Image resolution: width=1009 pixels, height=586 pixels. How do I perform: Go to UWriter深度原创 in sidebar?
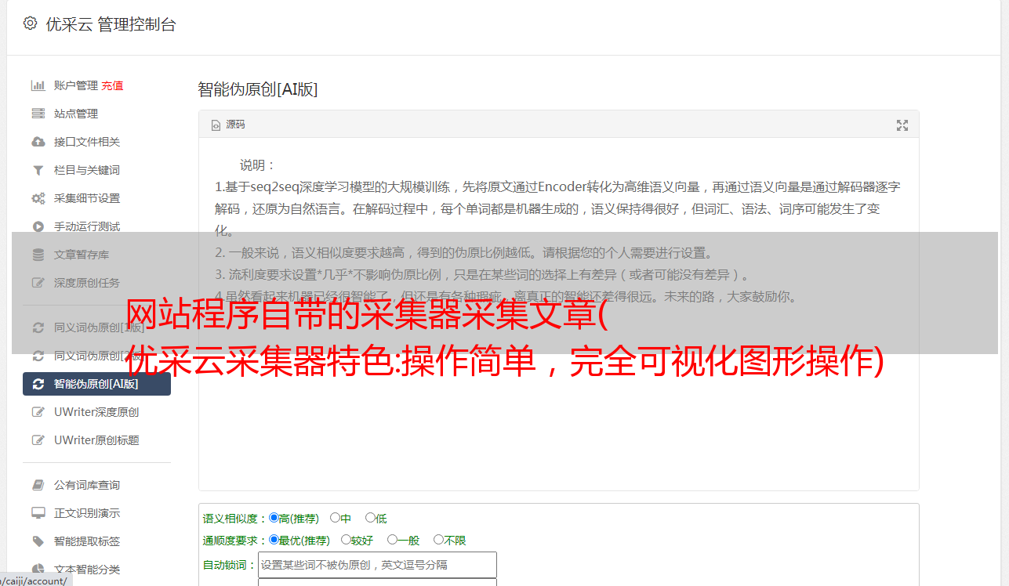coord(96,412)
